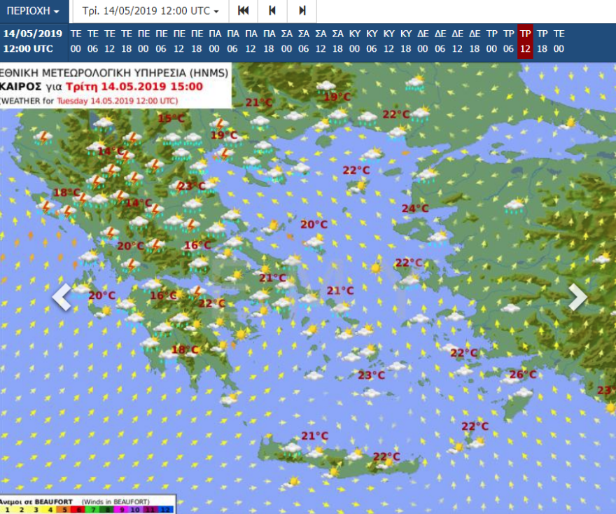Jump to first forecast frame icon
The height and width of the screenshot is (514, 616).
pyautogui.click(x=243, y=11)
